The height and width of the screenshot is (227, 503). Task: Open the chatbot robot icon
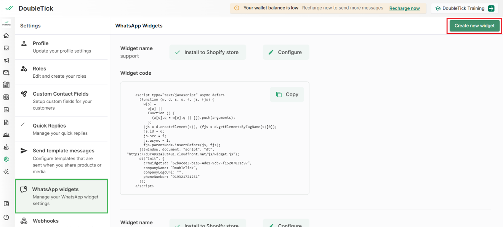[x=6, y=147]
